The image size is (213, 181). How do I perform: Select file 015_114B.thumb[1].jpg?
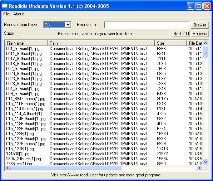26,119
